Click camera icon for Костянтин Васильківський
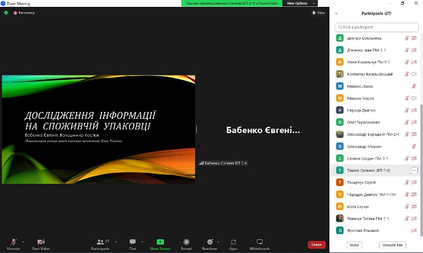Viewport: 423px width, 253px height. point(414,74)
